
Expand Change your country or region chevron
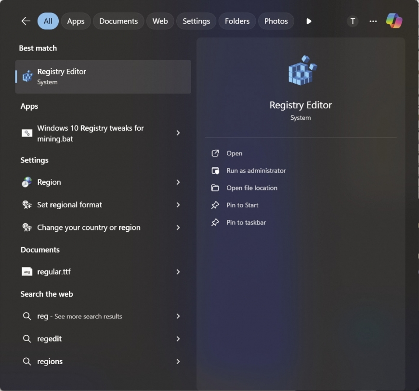[x=178, y=227]
